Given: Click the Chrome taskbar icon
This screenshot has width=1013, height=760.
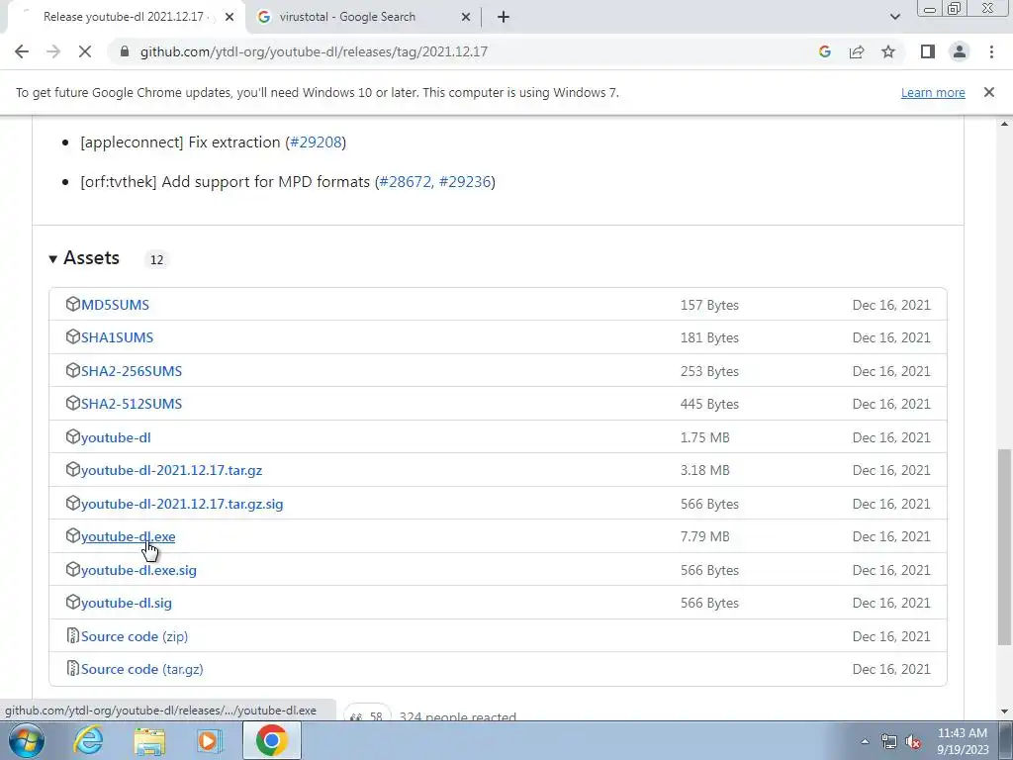Looking at the screenshot, I should tap(271, 740).
